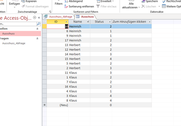Open Zwischenablage dialog launcher

coord(50,12)
